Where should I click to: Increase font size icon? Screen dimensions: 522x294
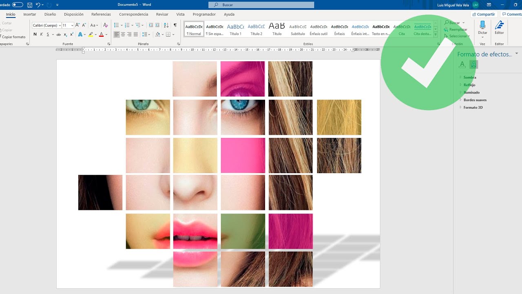pos(78,25)
